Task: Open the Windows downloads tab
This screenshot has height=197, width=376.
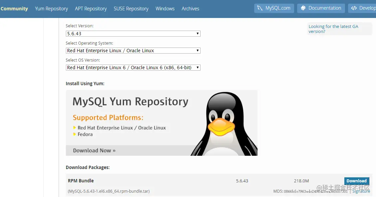Action: (165, 9)
